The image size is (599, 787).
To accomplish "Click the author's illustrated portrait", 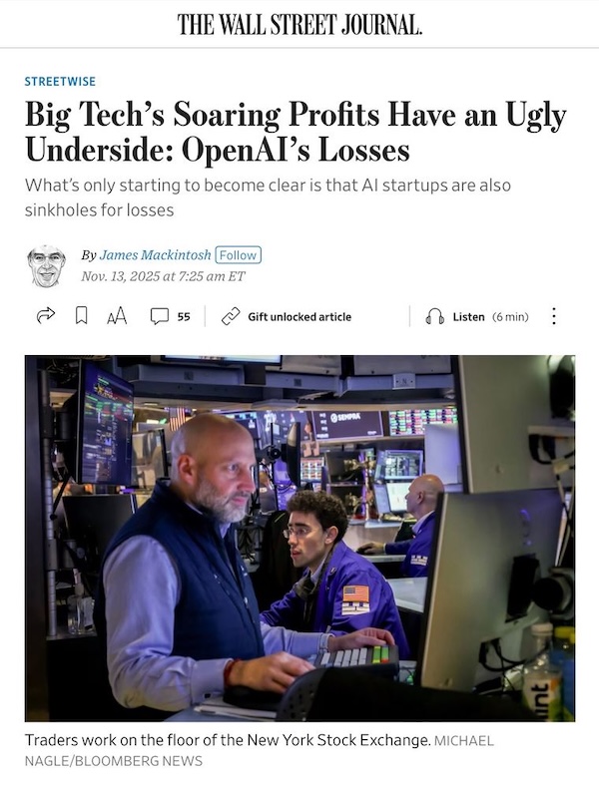I will coord(46,265).
